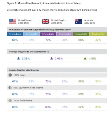Click the purple triangle next to 2.03%
This screenshot has height=113, width=112.
pos(52,58)
